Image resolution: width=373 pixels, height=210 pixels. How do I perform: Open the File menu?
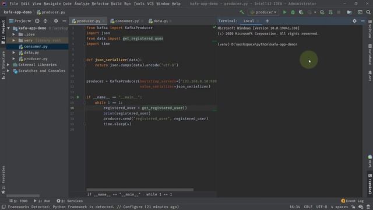14,3
